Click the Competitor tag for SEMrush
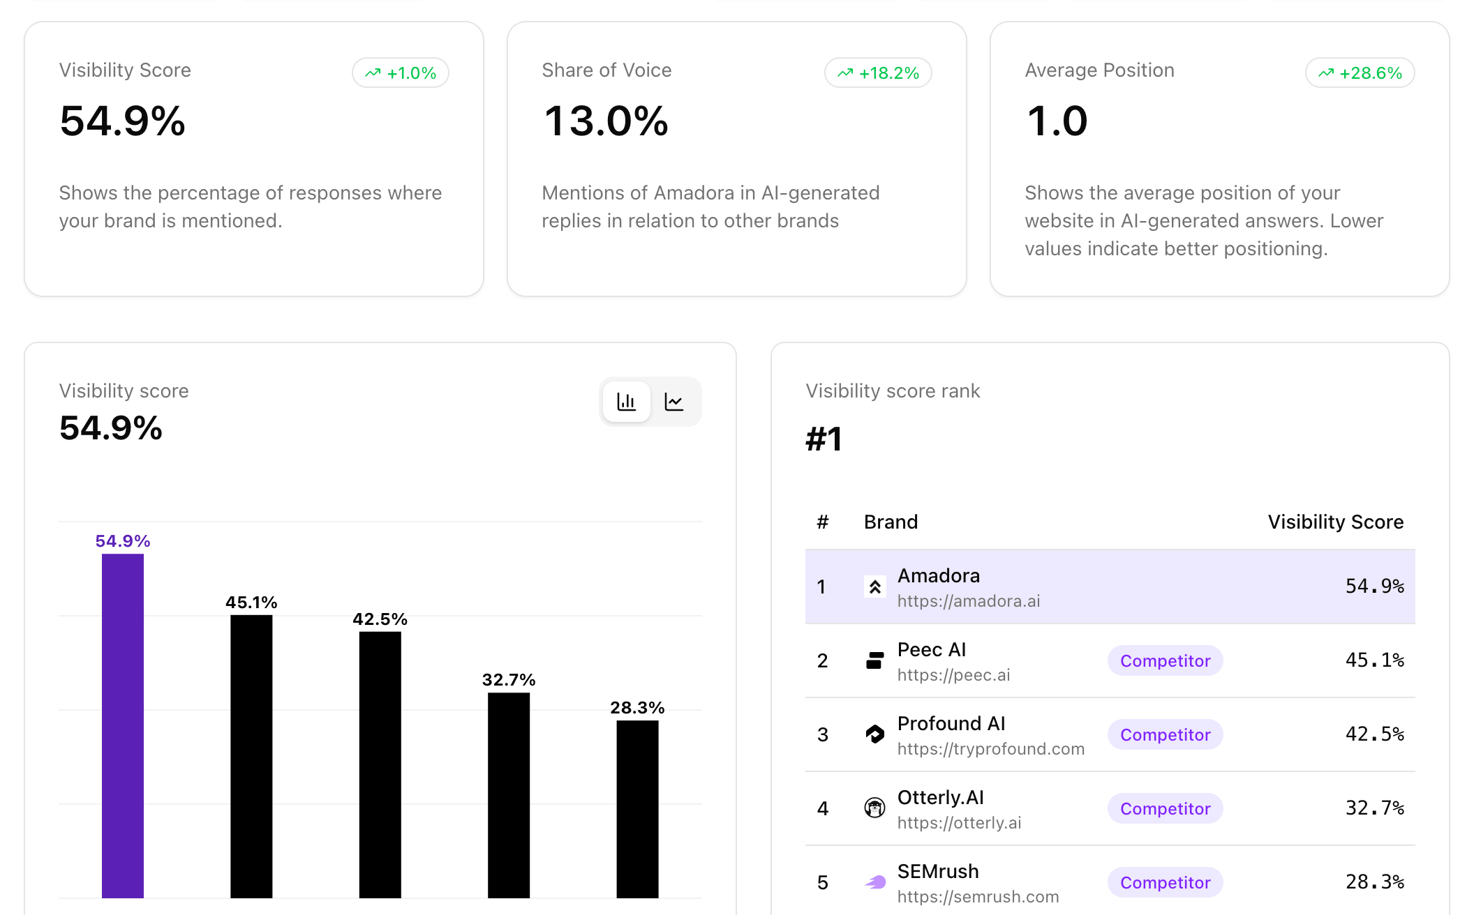The width and height of the screenshot is (1474, 915). [x=1165, y=882]
